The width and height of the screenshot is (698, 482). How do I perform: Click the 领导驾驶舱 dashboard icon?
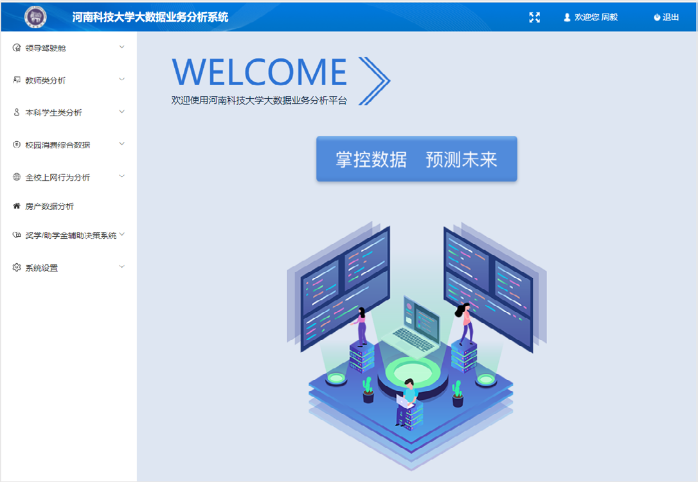click(17, 47)
